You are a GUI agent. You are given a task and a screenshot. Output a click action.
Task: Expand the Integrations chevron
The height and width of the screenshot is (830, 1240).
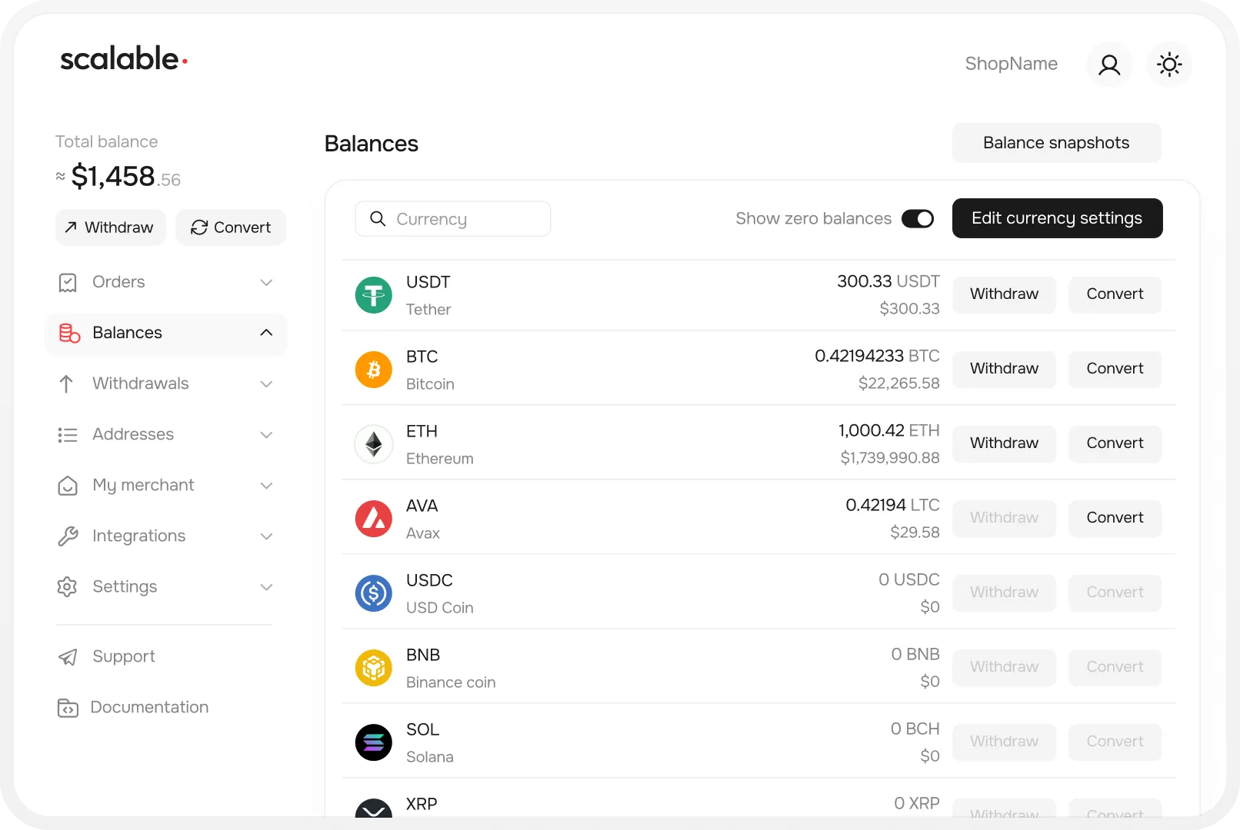pyautogui.click(x=267, y=536)
